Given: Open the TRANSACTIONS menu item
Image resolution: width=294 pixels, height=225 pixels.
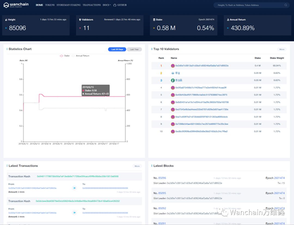Looking at the screenshot, I should tap(91, 5).
